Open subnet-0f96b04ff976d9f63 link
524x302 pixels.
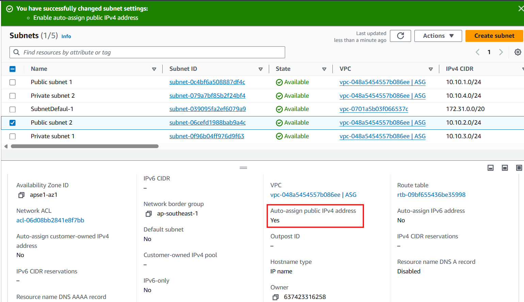207,136
